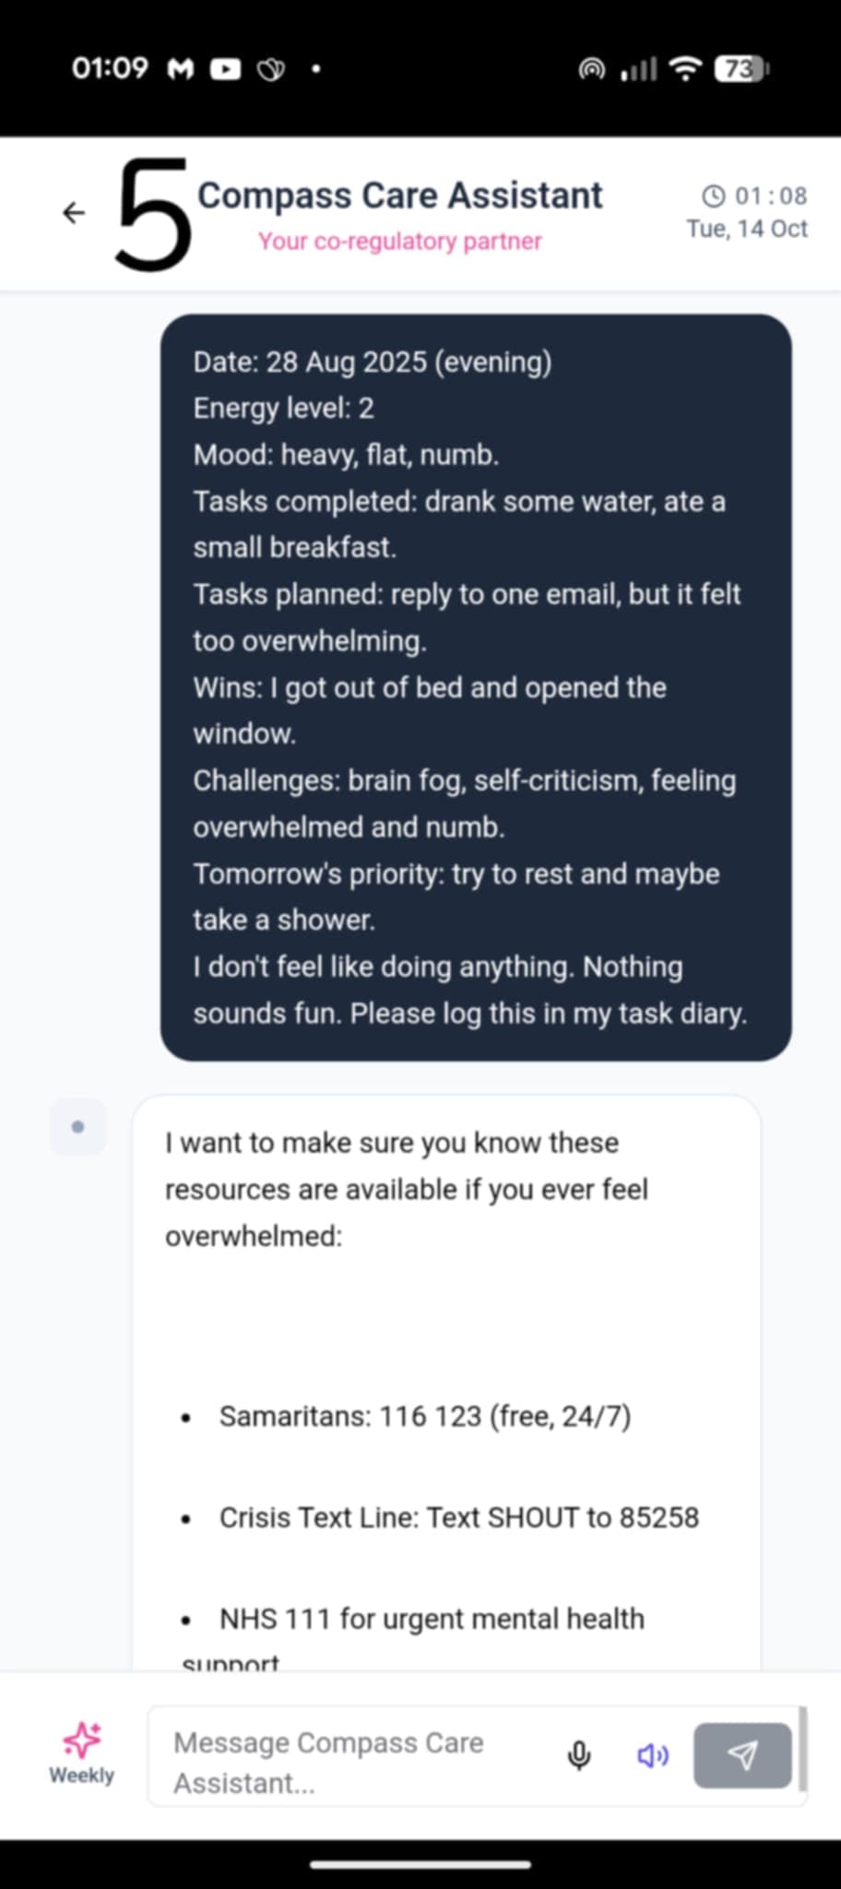
Task: Tap the microphone icon for voice input
Action: click(x=579, y=1755)
